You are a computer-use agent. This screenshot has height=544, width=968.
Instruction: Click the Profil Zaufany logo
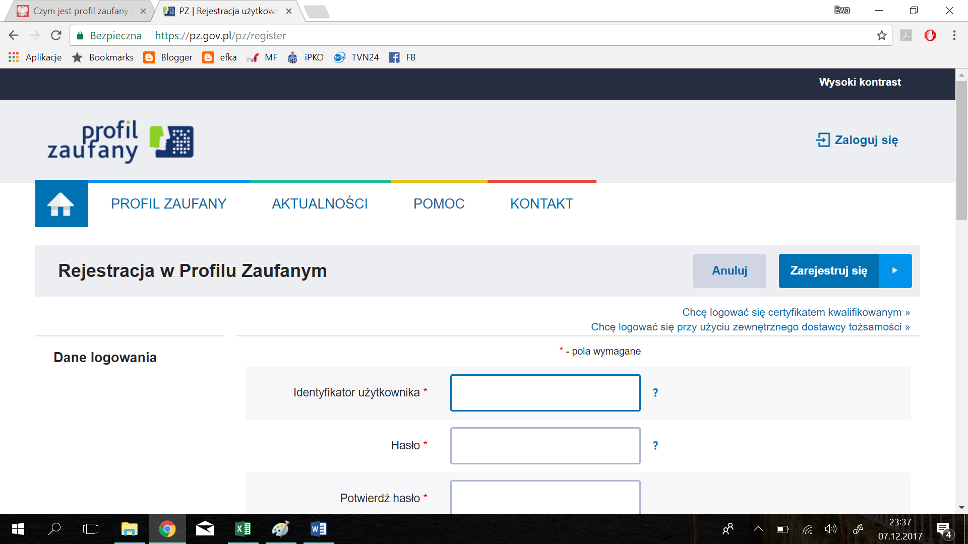coord(120,142)
